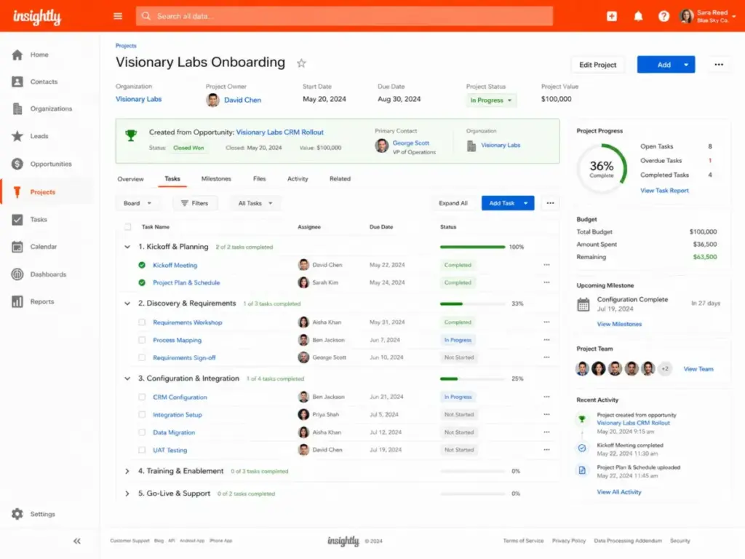Image resolution: width=745 pixels, height=559 pixels.
Task: Switch to the Related tab
Action: click(x=340, y=179)
